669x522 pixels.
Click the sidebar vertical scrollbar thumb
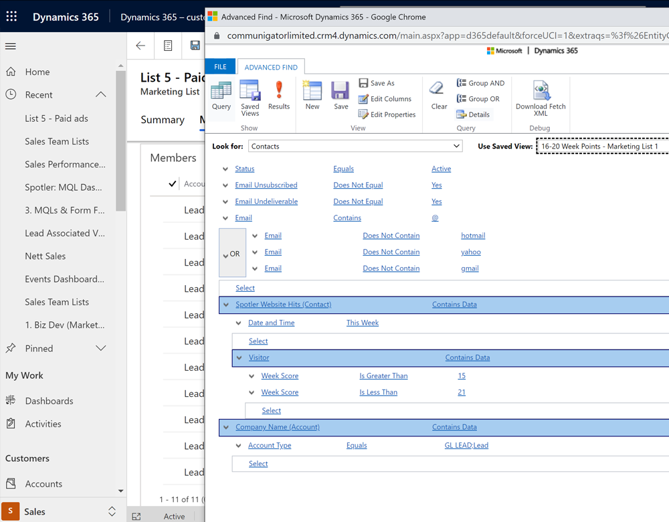coord(120,141)
